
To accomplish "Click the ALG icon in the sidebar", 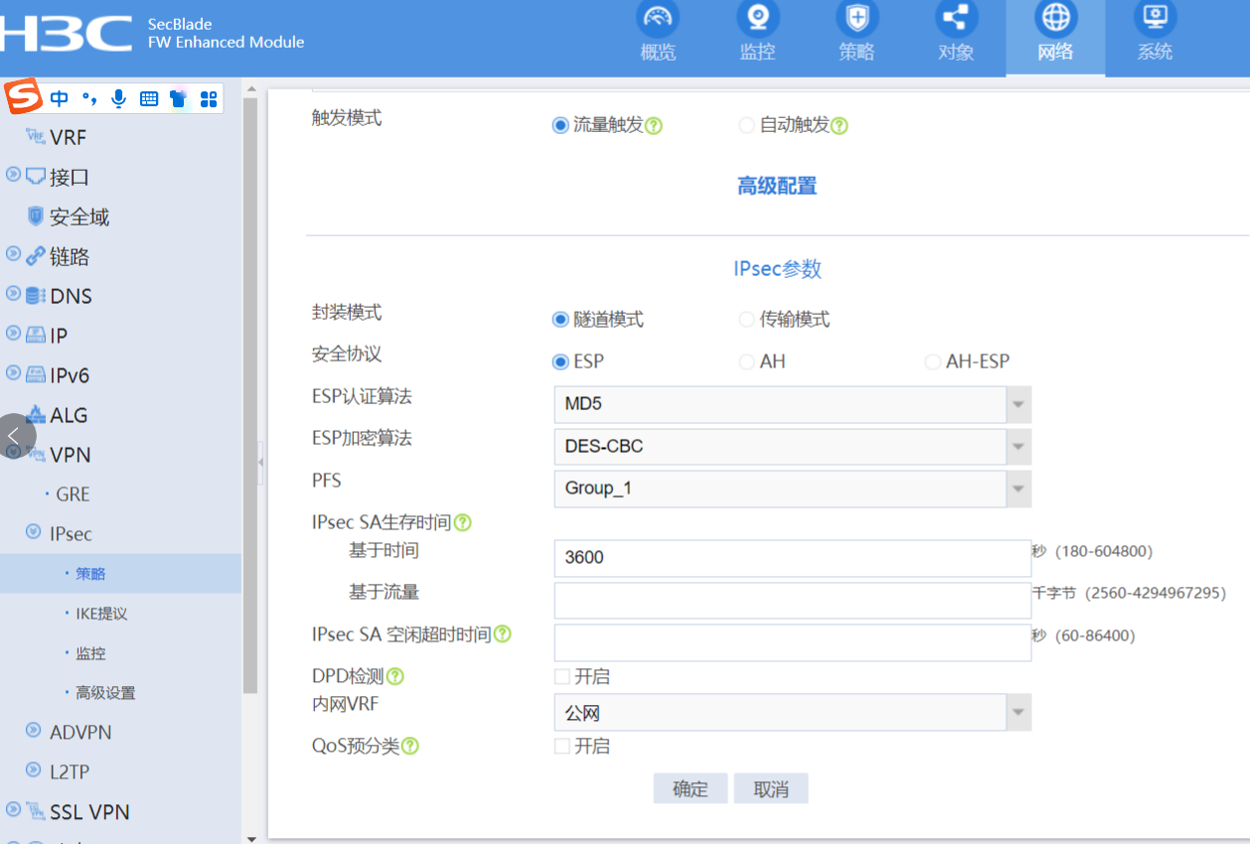I will (x=36, y=414).
